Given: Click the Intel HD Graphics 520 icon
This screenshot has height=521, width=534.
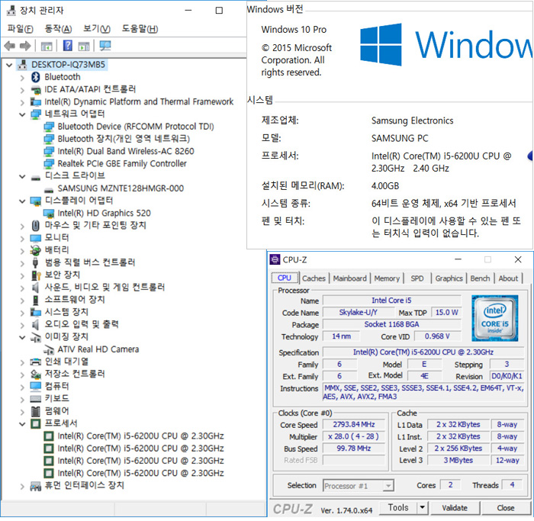Looking at the screenshot, I should 49,214.
